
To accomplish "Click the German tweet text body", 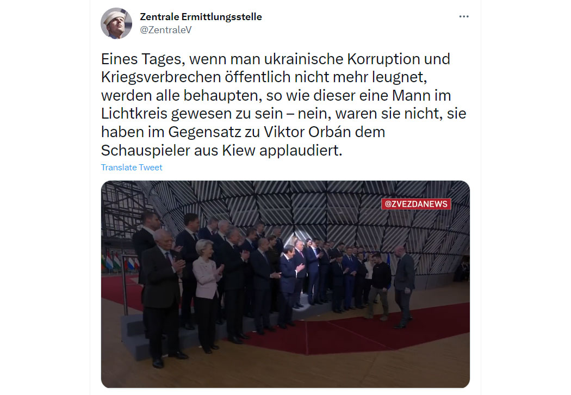I will pos(283,104).
